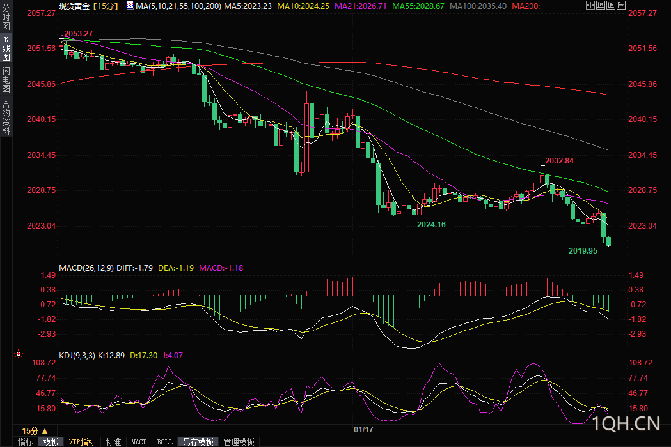Click the MACD(26,12,9) indicator label
671x447 pixels.
[x=86, y=268]
